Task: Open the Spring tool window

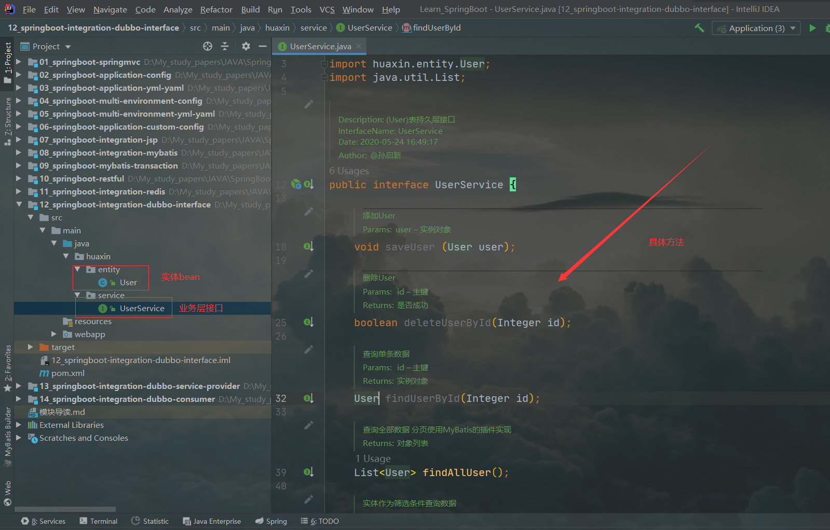Action: click(271, 521)
